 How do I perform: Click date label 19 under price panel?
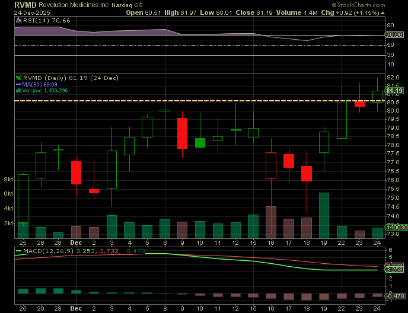(x=324, y=242)
